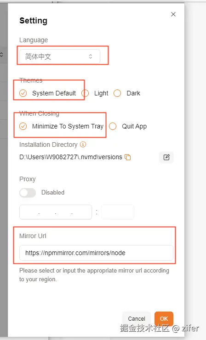This screenshot has width=206, height=340.
Task: Select Quit App when closing
Action: pos(128,126)
